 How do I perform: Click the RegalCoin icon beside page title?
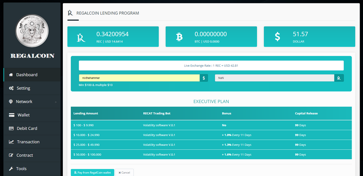click(x=70, y=13)
